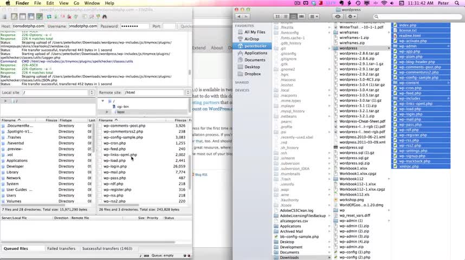Expand wp-admin folder chevron in Finder
Image resolution: width=465 pixels, height=260 pixels.
tap(448, 46)
